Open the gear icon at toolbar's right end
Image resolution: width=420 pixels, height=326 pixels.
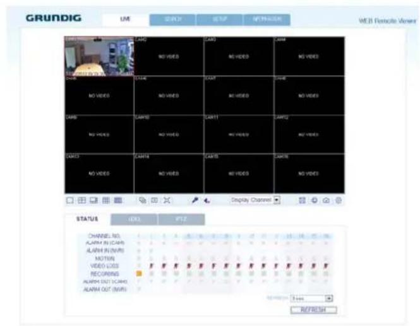click(x=339, y=201)
